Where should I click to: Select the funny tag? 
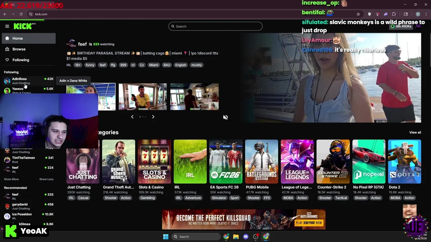click(90, 65)
